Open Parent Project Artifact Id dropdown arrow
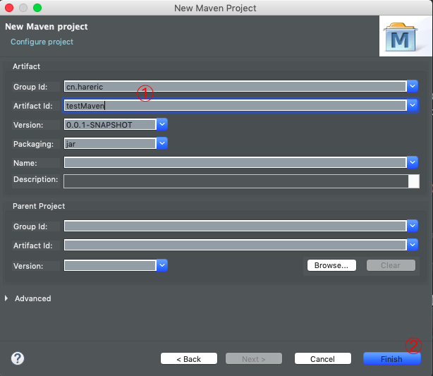 pos(413,245)
